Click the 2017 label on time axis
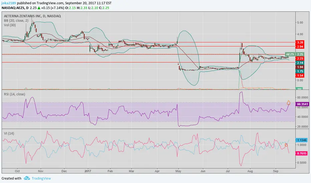Screen dimensions: 311x183 click(x=88, y=171)
